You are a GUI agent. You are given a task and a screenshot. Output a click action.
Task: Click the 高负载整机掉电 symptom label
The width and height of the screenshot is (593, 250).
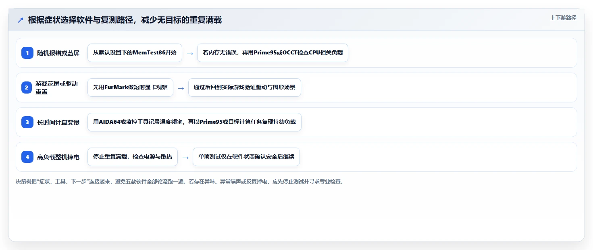[x=58, y=157]
